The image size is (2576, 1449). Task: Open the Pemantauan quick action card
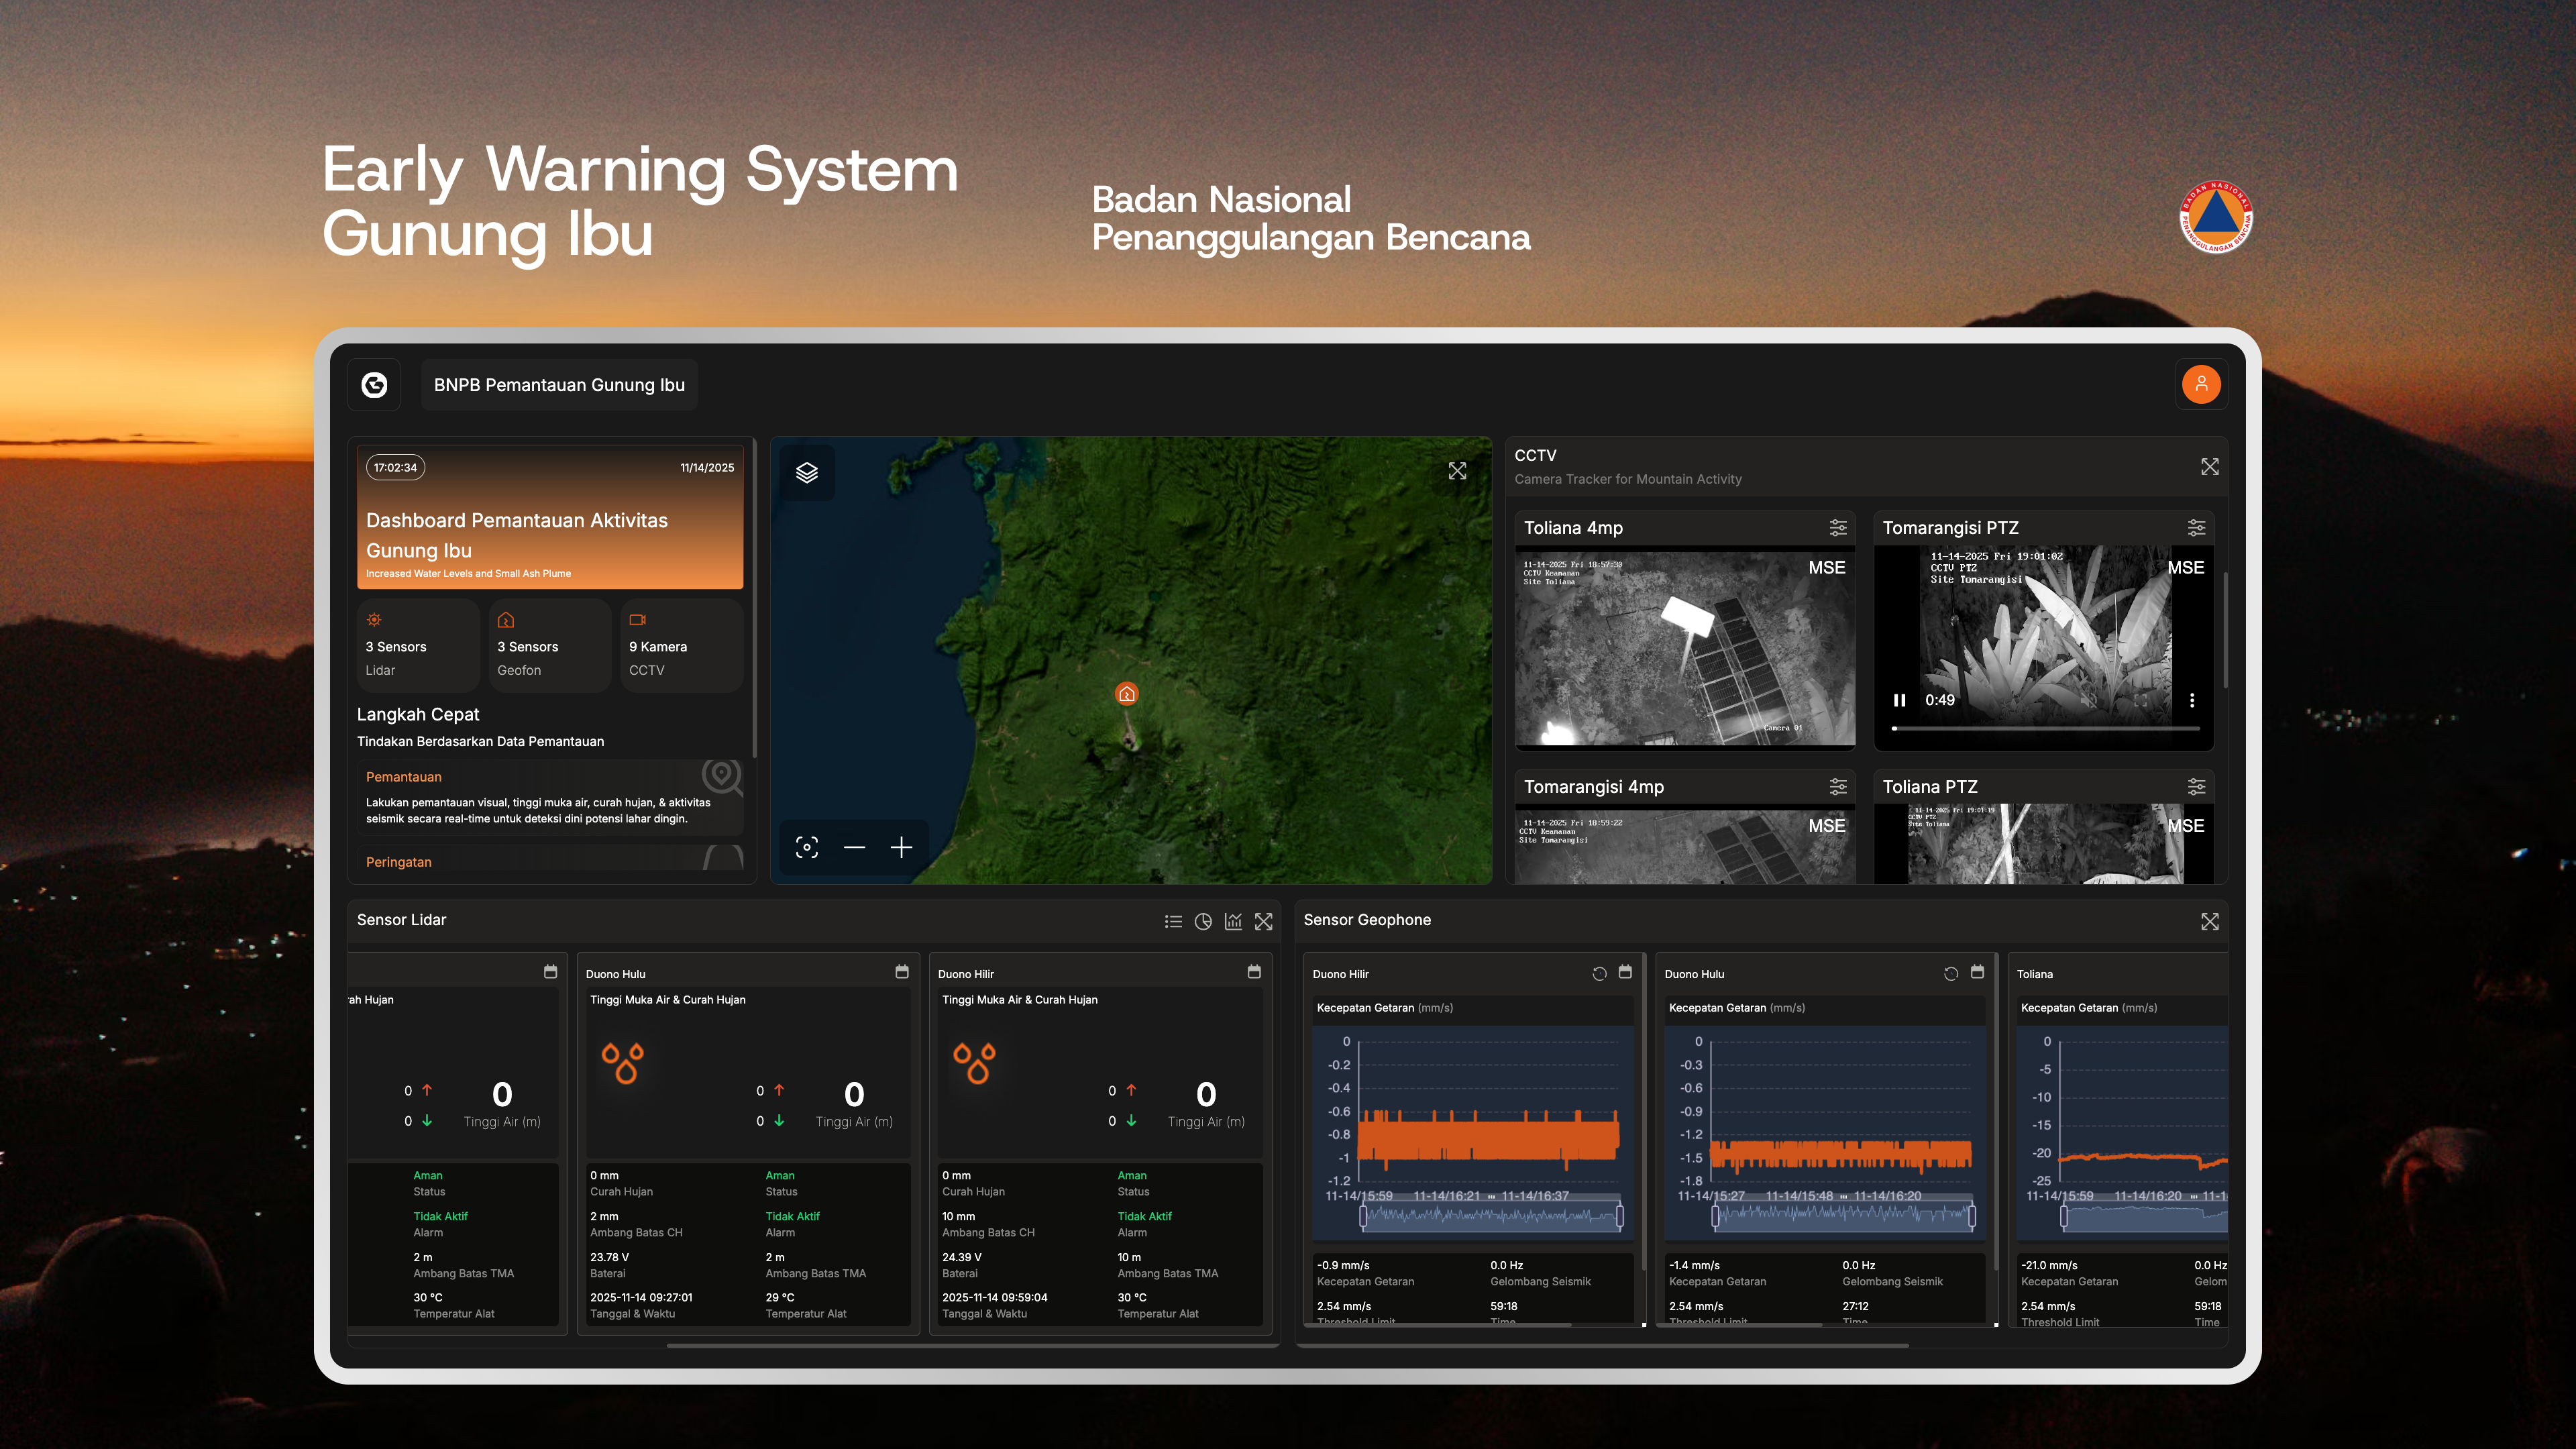pos(550,797)
